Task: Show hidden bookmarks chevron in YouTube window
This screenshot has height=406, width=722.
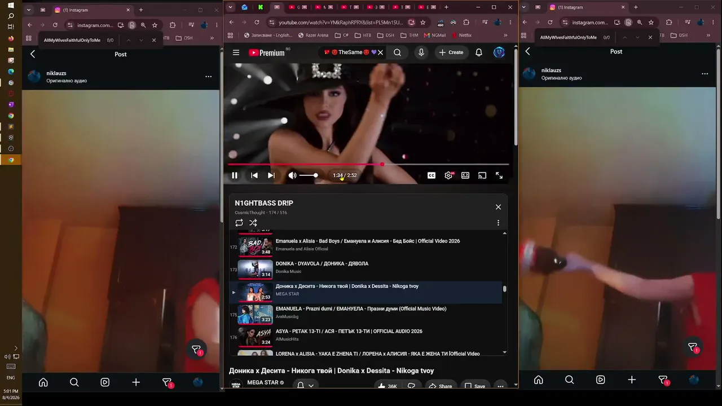Action: [x=506, y=35]
